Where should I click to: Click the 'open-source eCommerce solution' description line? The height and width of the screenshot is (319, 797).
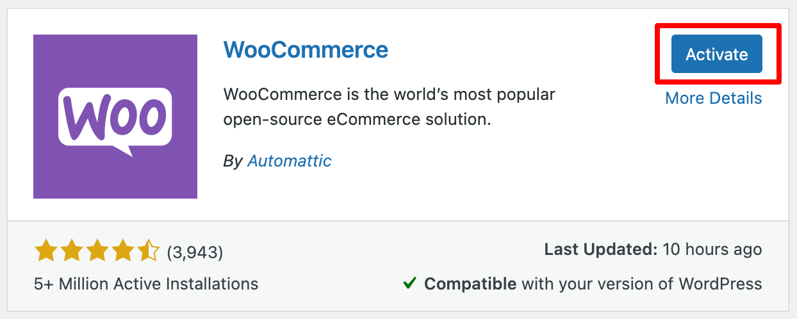point(357,120)
